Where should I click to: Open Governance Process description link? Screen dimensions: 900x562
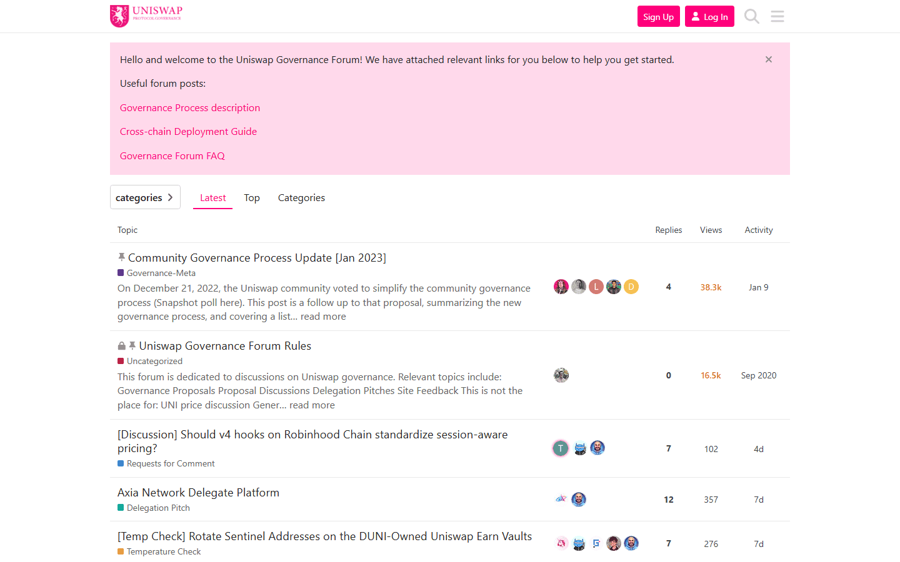point(190,108)
